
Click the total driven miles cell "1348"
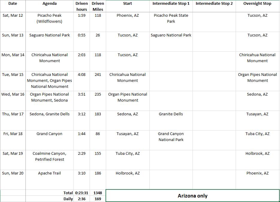click(x=98, y=193)
